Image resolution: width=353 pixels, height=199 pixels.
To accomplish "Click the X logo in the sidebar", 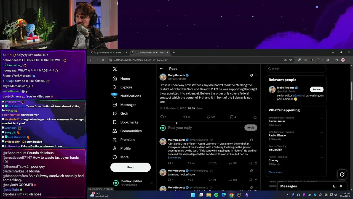I will coord(115,69).
